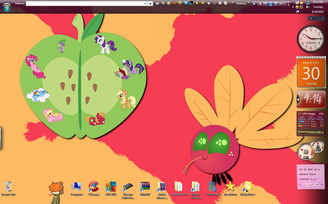Launch AVG 2011 desktop shortcut
This screenshot has height=204, width=328.
tap(111, 189)
